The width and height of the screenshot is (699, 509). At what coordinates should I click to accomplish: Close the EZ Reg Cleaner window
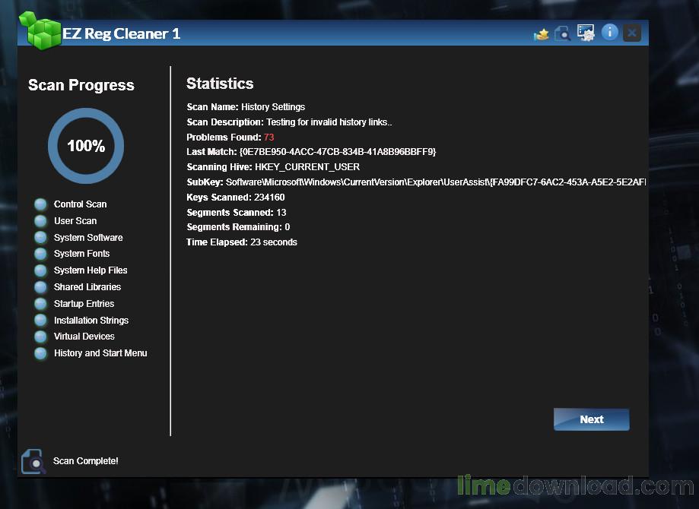click(x=631, y=33)
